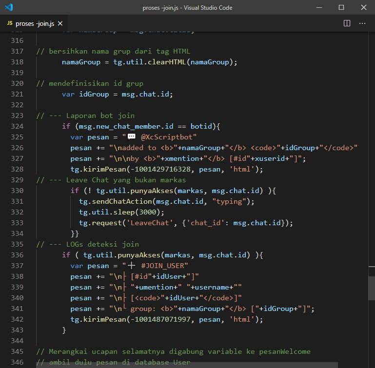
Task: Select the proses -join.js editor tab
Action: pos(34,23)
